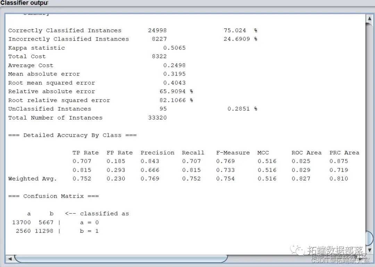Click the FP Rate value 0.185
Viewport: 375px width, 267px height.
116,161
